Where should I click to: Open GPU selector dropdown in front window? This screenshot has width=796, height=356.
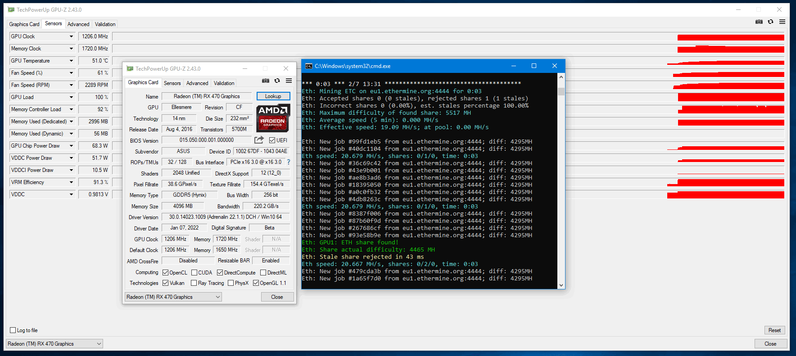173,297
